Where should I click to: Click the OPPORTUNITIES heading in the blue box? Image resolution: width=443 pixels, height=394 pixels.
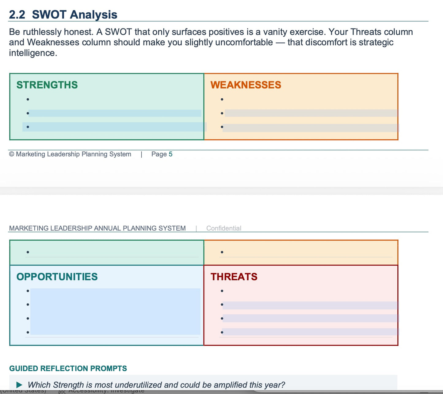tap(57, 277)
